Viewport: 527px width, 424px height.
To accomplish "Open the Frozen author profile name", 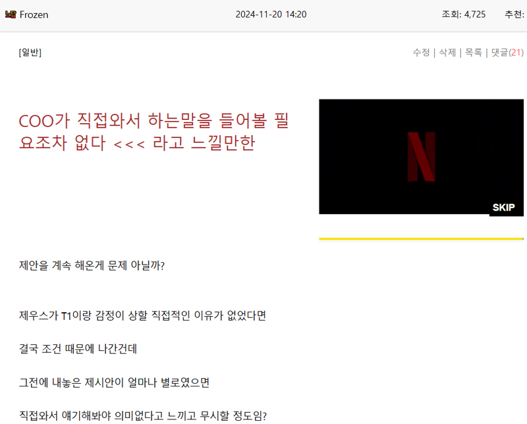I will 34,14.
